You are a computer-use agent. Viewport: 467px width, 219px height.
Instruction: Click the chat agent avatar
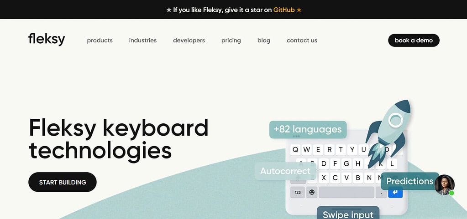(x=444, y=185)
